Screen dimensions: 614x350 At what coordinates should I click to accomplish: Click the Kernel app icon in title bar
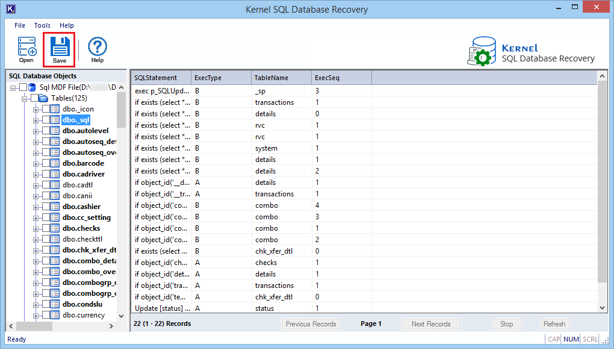[11, 8]
